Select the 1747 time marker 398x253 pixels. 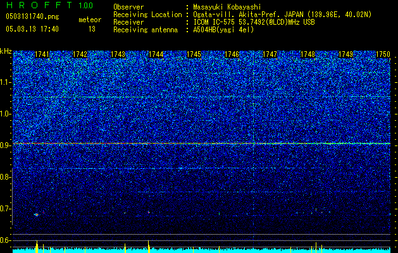click(270, 54)
